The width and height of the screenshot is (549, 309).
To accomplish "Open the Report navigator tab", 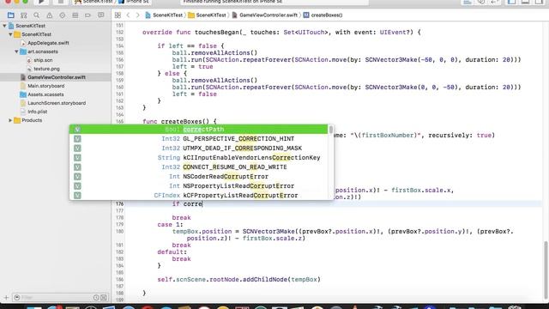I will coord(101,15).
